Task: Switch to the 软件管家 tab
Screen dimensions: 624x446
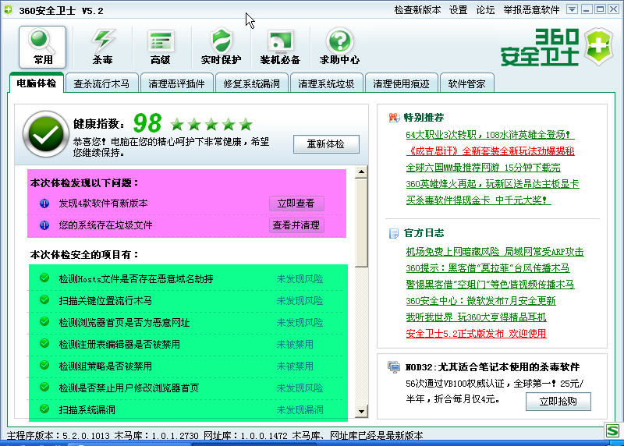Action: point(466,83)
